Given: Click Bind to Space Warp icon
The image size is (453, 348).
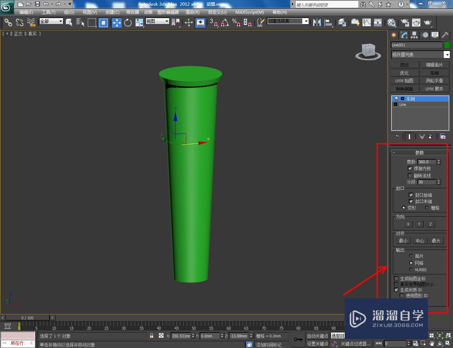Looking at the screenshot, I should pos(31,22).
